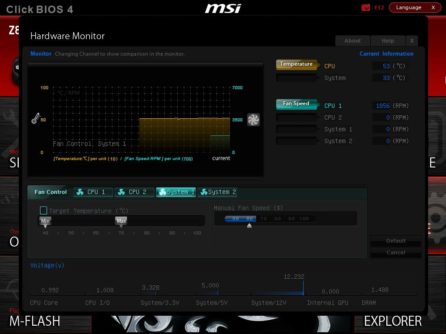Screen dimensions: 446x334
Task: Click the Current Information heading
Action: click(x=386, y=53)
